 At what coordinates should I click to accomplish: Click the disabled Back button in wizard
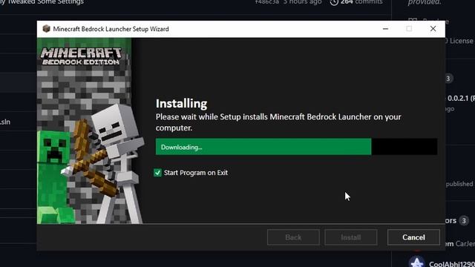click(293, 237)
